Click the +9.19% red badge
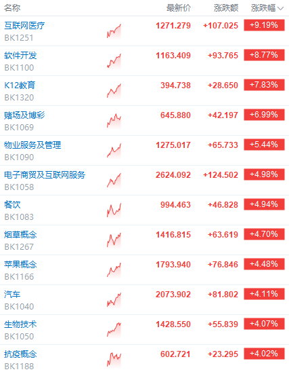This screenshot has height=374, width=289. [x=264, y=25]
